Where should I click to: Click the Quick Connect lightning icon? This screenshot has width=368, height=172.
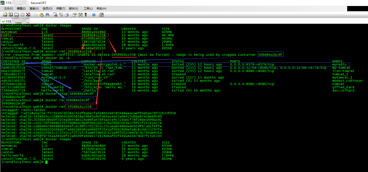(x=11, y=15)
